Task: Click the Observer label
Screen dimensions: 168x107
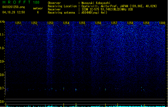Action: 54,3
